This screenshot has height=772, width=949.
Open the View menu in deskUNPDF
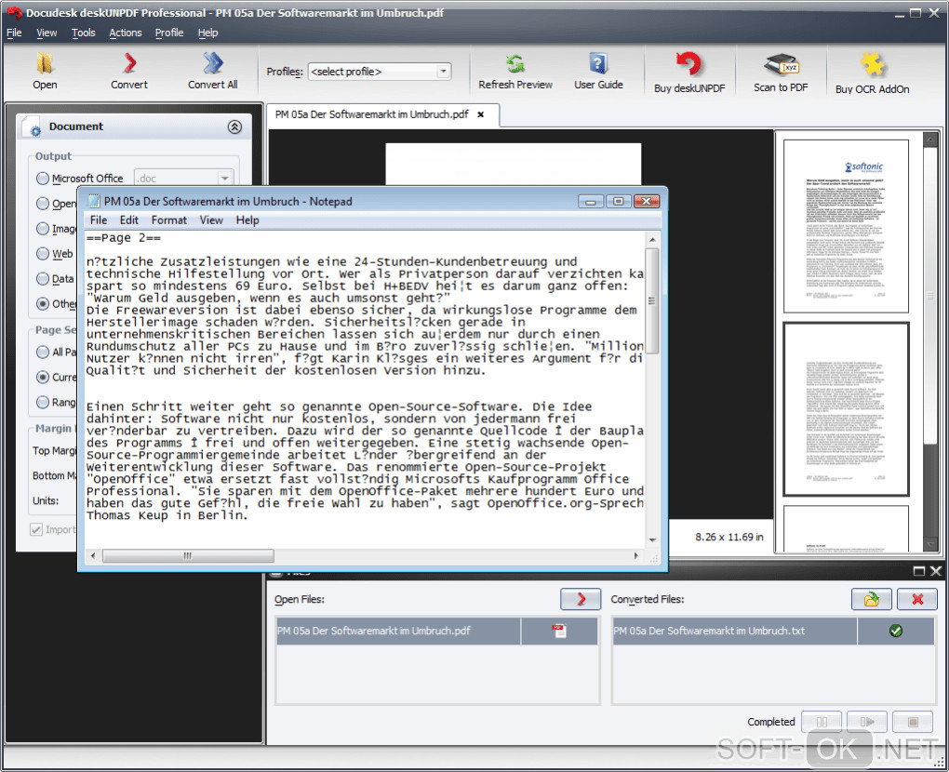pyautogui.click(x=47, y=33)
